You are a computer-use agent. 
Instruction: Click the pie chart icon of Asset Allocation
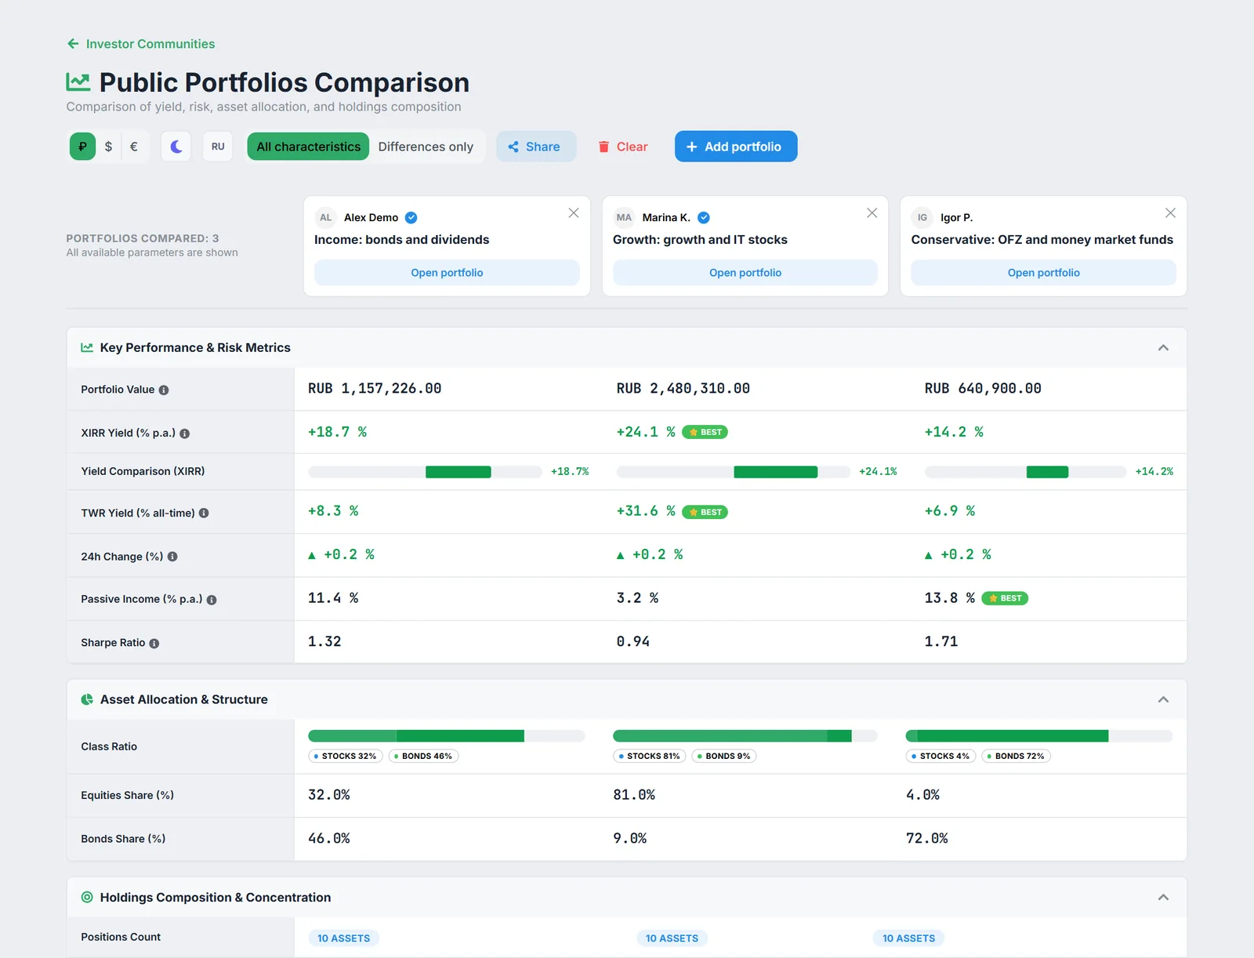(x=87, y=700)
